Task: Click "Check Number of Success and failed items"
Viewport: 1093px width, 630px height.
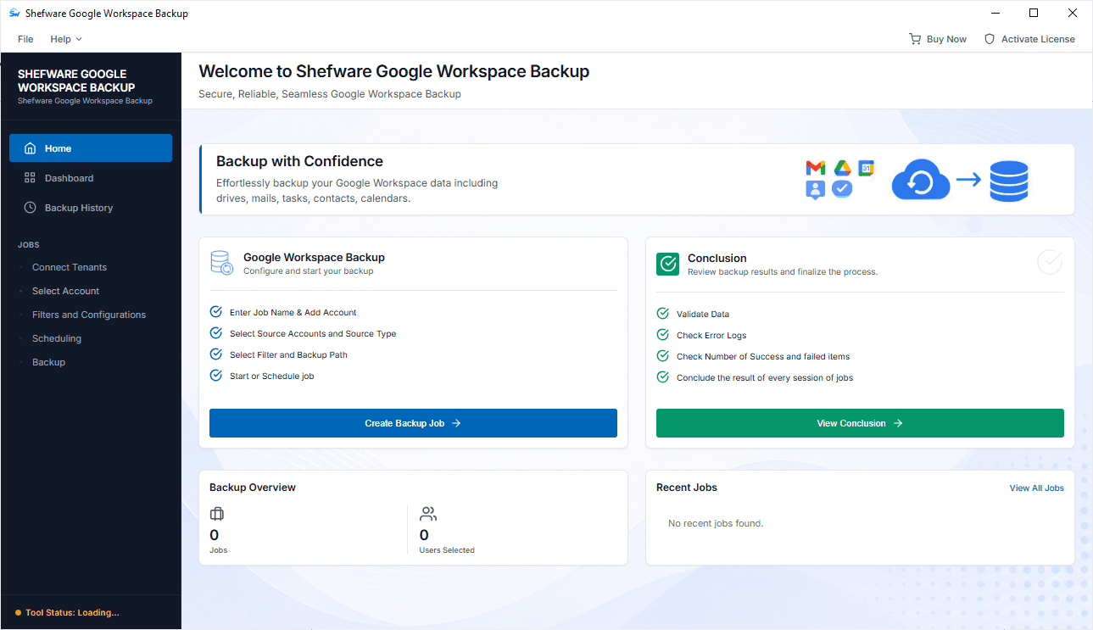Action: click(x=763, y=356)
